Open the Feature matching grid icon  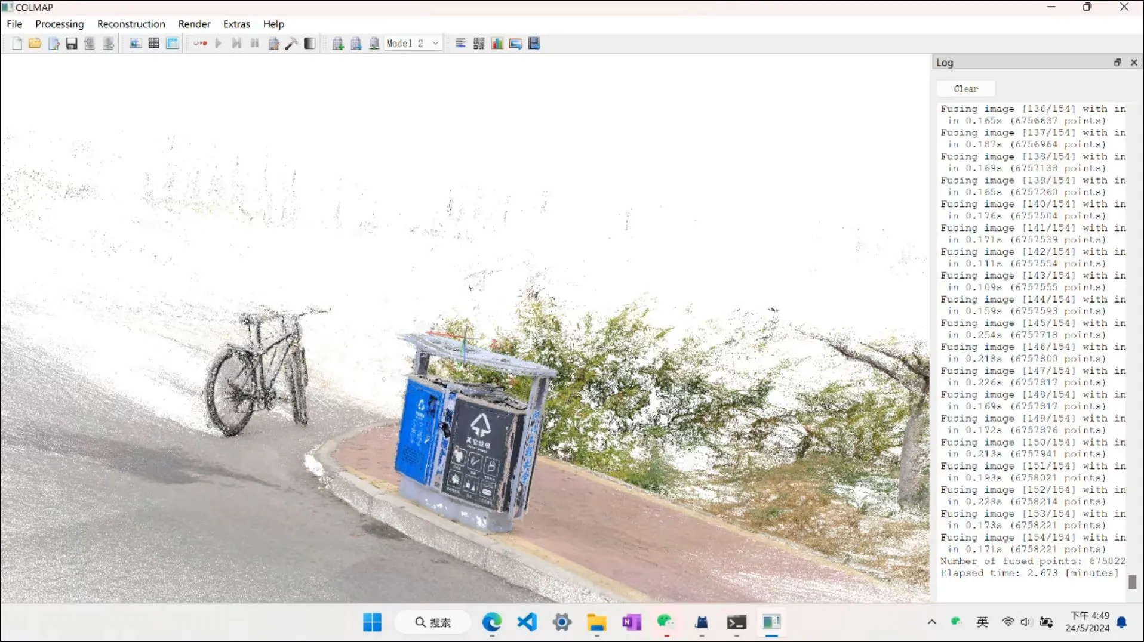[x=153, y=44]
